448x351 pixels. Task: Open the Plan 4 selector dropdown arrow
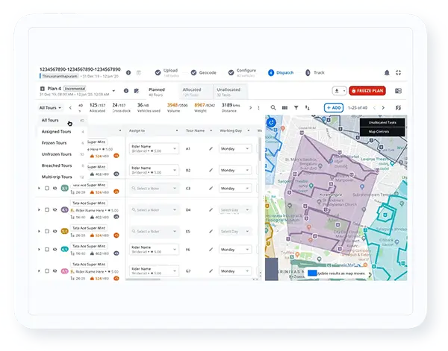[x=113, y=91]
